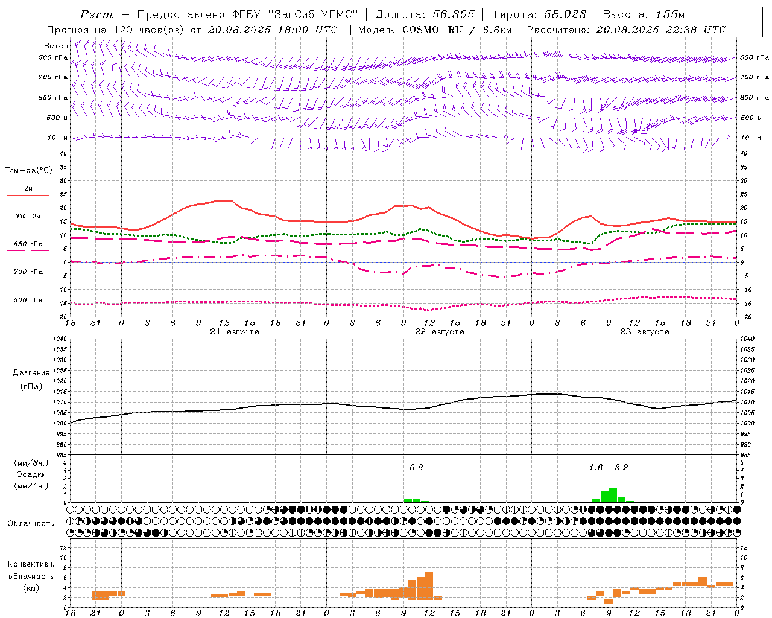Click the dashed '850 гПа' temperature legend line
Image resolution: width=772 pixels, height=618 pixels.
(x=27, y=251)
